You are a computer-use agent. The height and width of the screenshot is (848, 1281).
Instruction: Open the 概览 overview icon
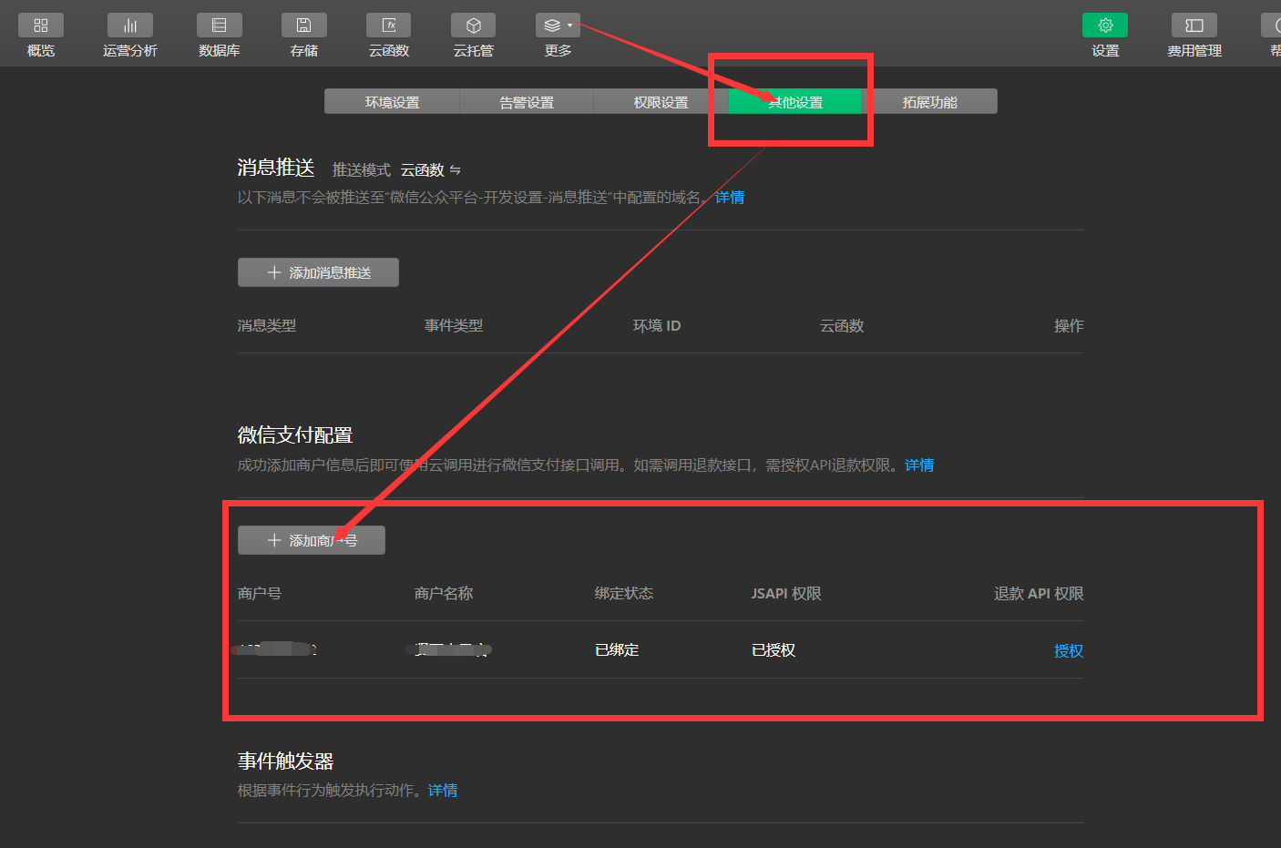(41, 26)
